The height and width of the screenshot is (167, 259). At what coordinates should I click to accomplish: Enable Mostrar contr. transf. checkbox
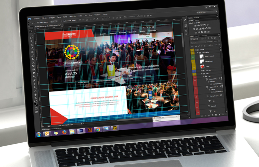61,21
